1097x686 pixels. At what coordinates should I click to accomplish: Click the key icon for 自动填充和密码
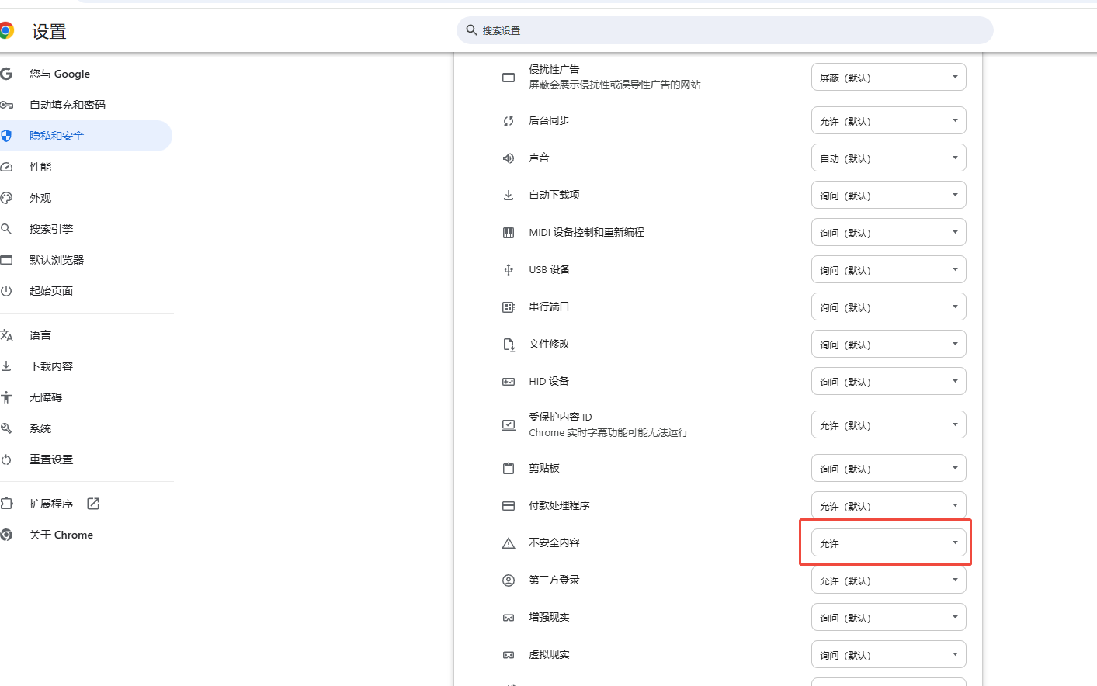(6, 105)
